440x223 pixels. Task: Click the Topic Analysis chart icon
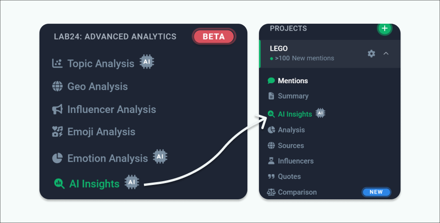click(x=57, y=64)
